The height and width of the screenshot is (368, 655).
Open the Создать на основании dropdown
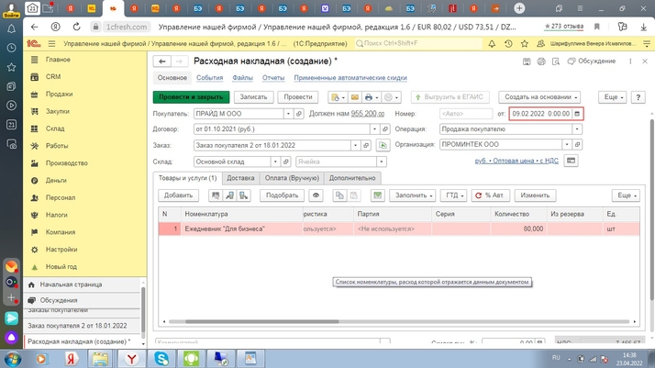pos(539,97)
